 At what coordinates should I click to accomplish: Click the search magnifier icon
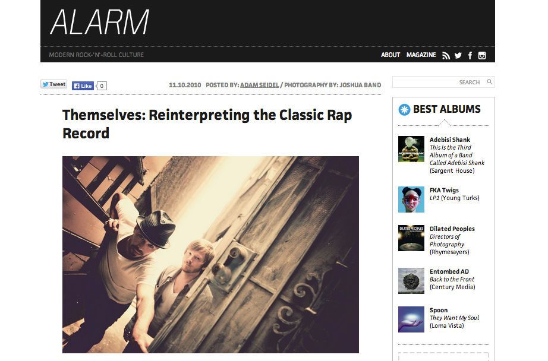tap(490, 82)
